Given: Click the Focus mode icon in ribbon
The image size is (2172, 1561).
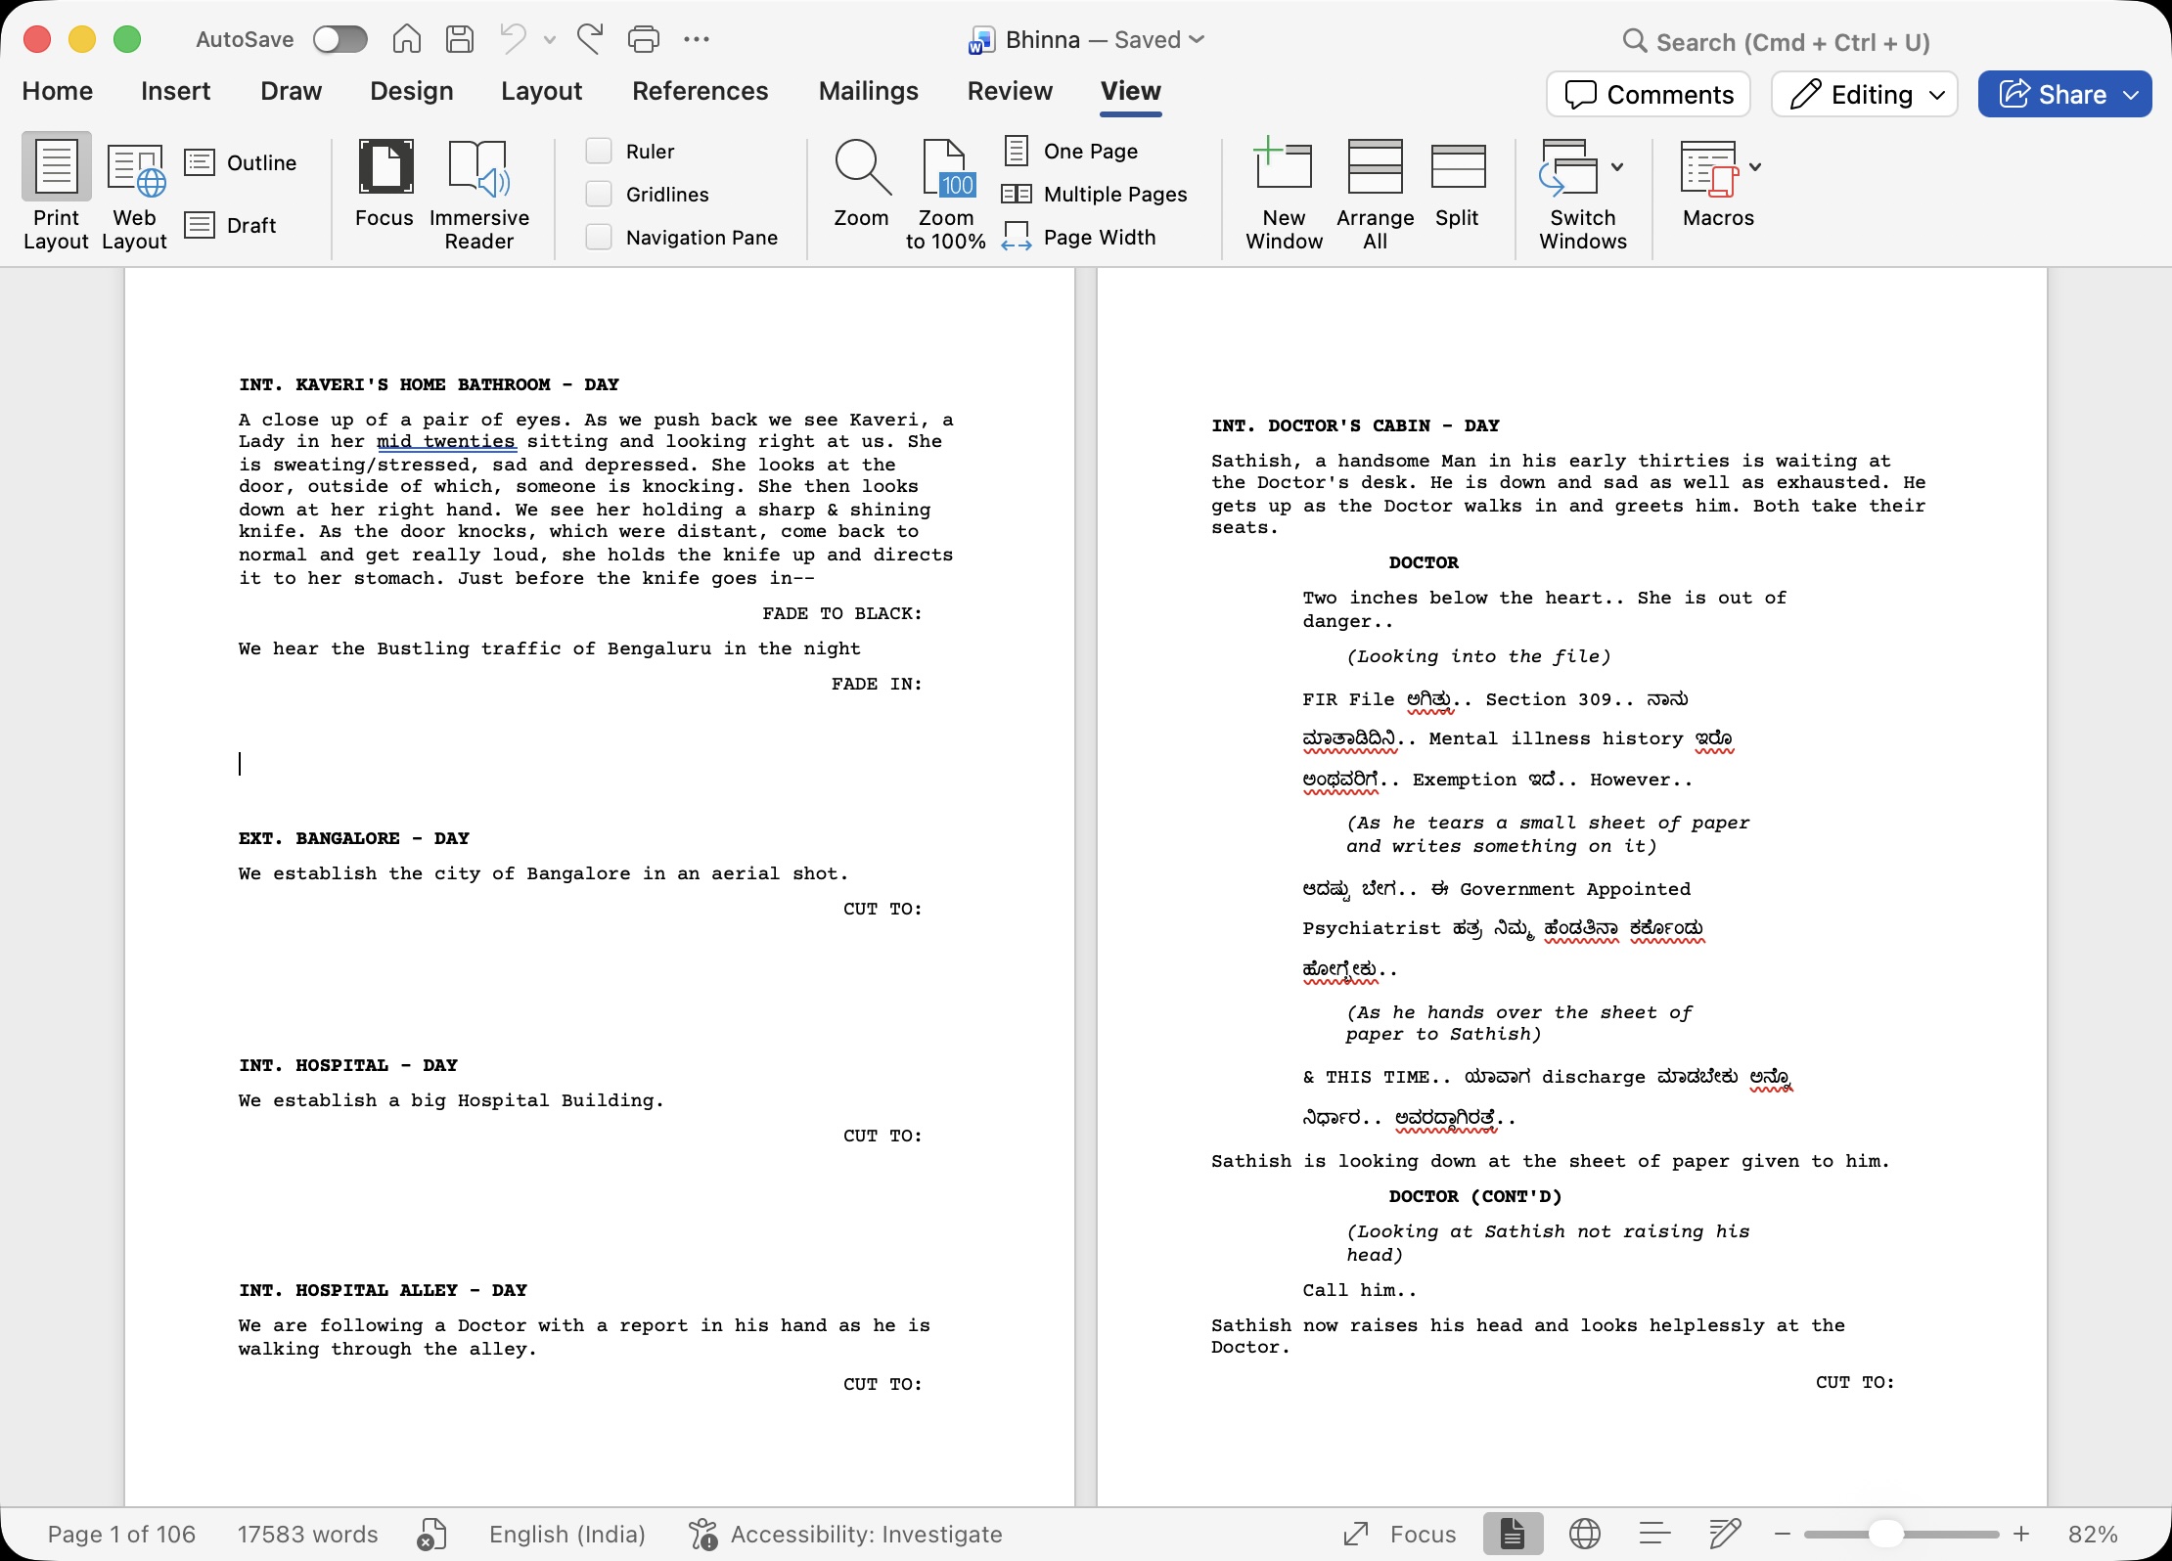Looking at the screenshot, I should pyautogui.click(x=385, y=166).
